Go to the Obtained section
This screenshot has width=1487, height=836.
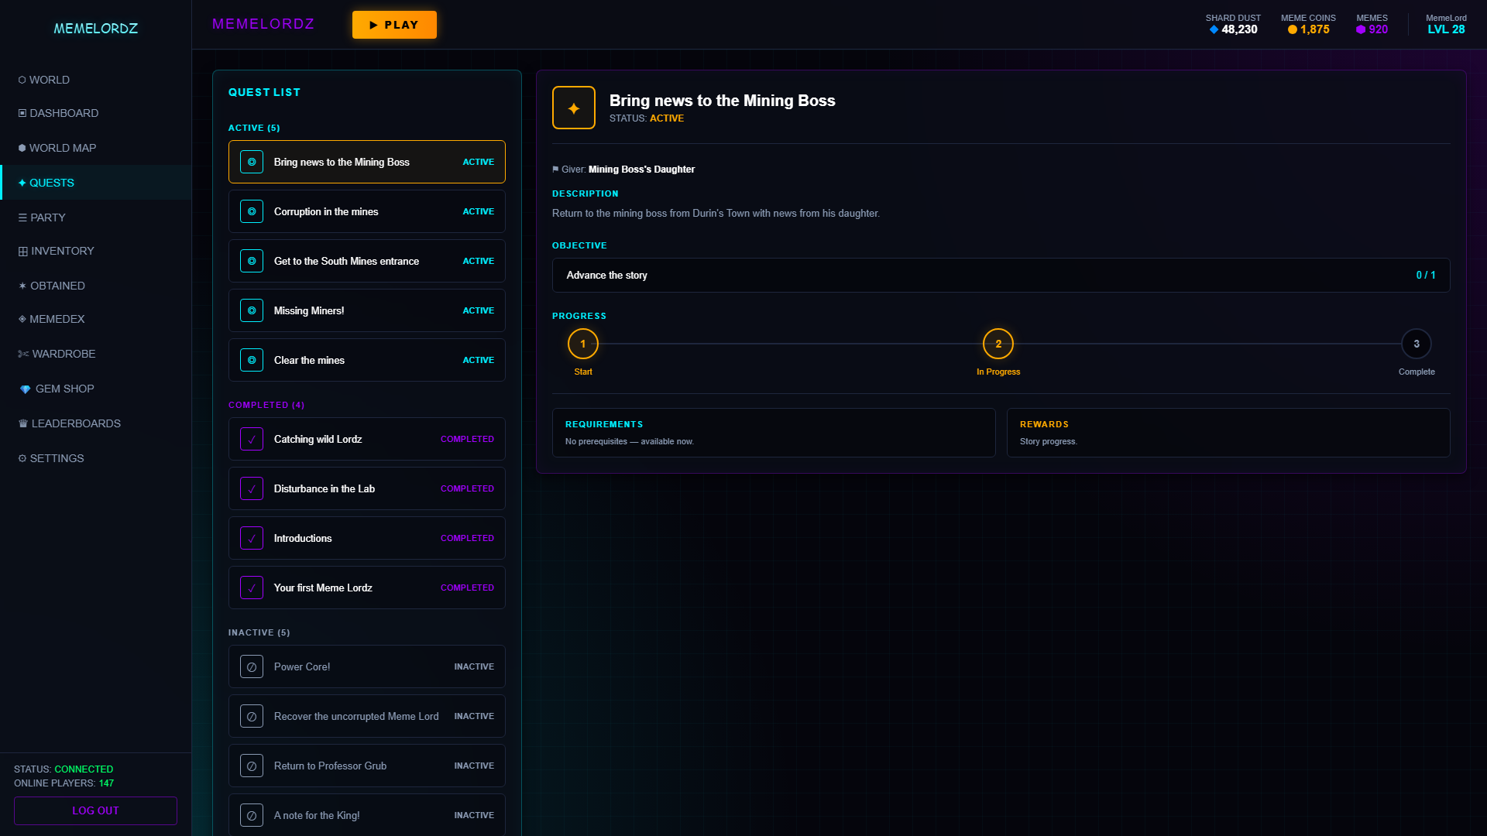tap(96, 286)
